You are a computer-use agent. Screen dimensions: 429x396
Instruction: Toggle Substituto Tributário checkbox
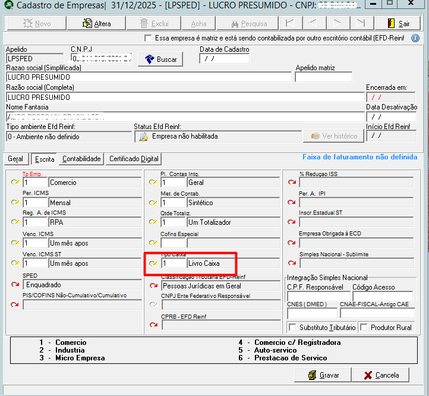[x=292, y=327]
